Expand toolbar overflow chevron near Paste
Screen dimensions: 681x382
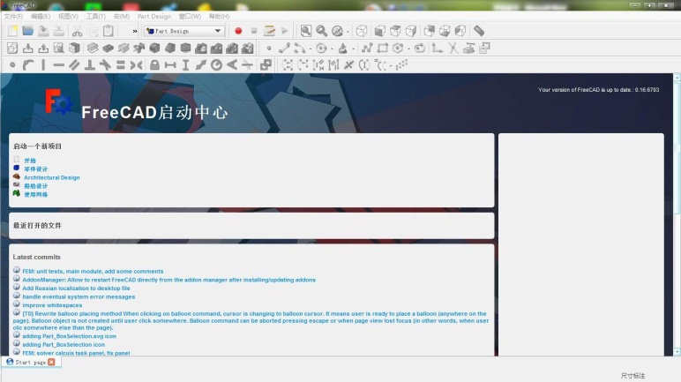coord(135,31)
